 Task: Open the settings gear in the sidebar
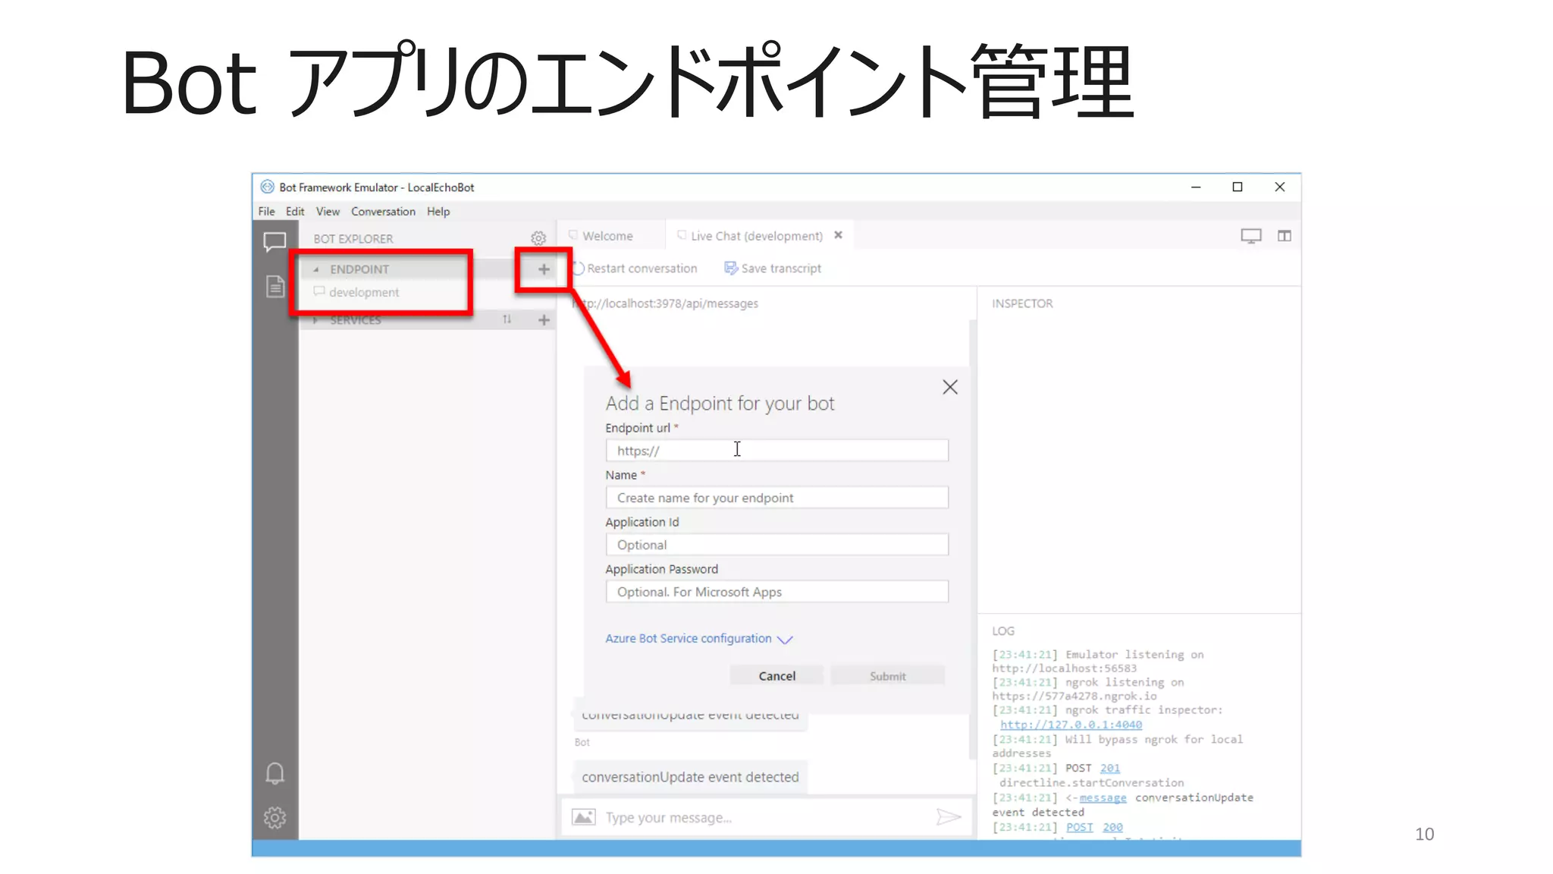pyautogui.click(x=275, y=817)
